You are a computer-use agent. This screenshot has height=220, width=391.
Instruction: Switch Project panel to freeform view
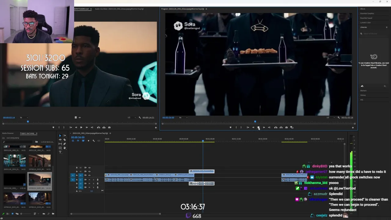click(x=17, y=214)
